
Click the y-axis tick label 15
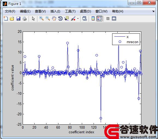(x=20, y=42)
